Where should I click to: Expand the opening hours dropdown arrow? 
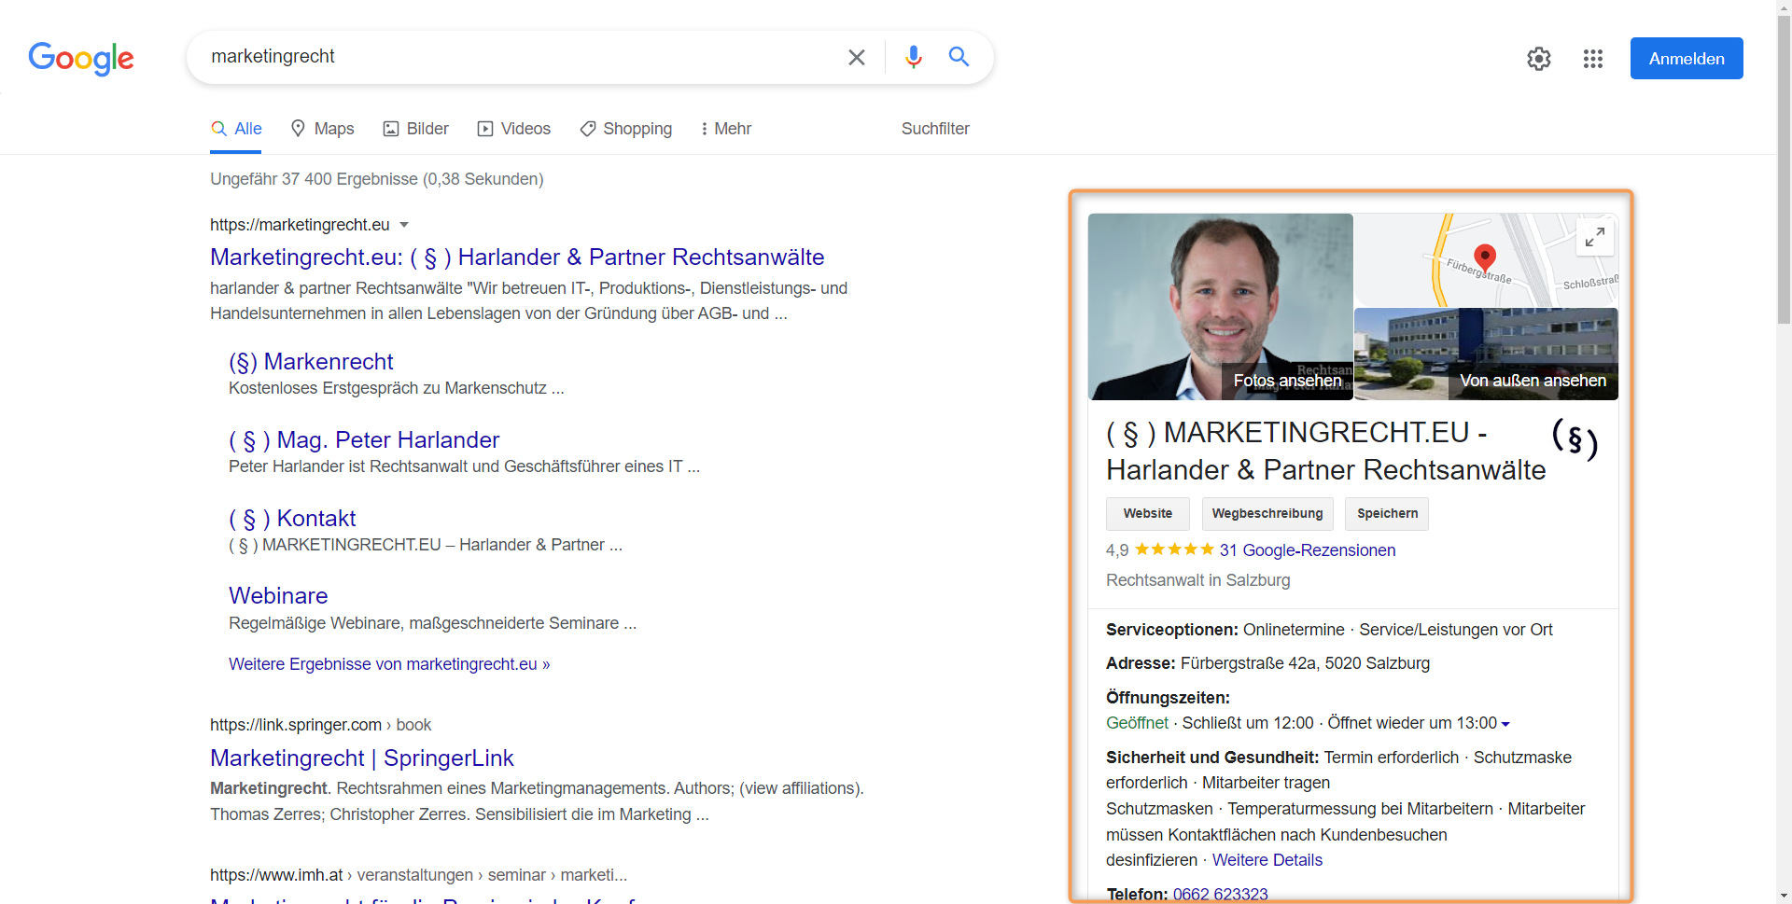pos(1505,724)
